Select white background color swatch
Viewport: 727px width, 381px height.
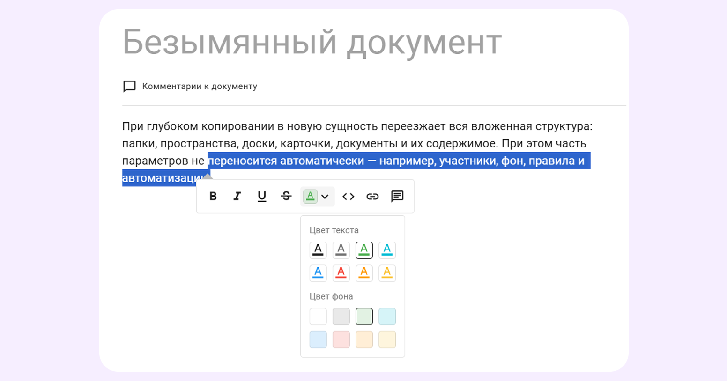coord(318,317)
